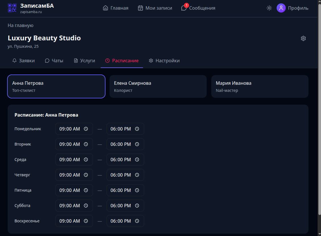The height and width of the screenshot is (236, 321).
Task: Click the Luxury Beauty Studio heading
Action: click(44, 38)
